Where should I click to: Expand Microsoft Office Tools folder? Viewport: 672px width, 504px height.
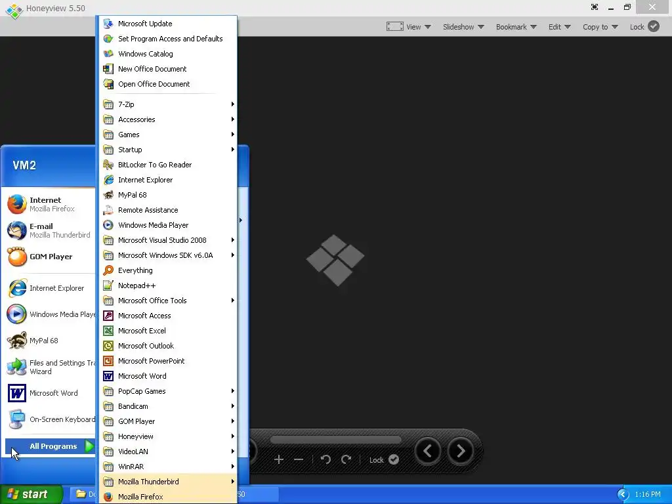coord(168,301)
